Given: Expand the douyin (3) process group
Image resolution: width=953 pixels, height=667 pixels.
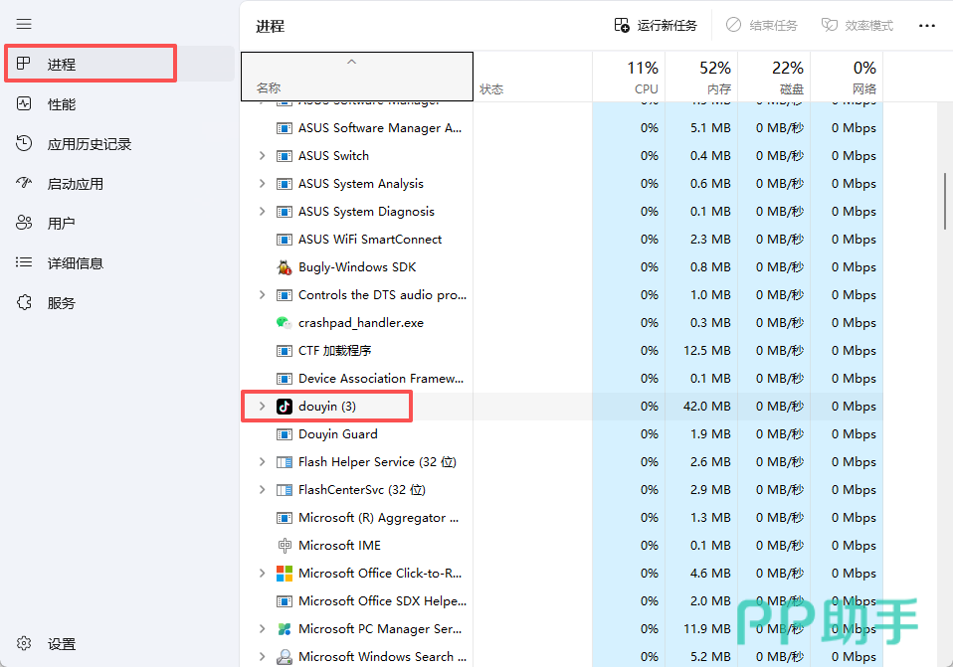Looking at the screenshot, I should pos(262,407).
